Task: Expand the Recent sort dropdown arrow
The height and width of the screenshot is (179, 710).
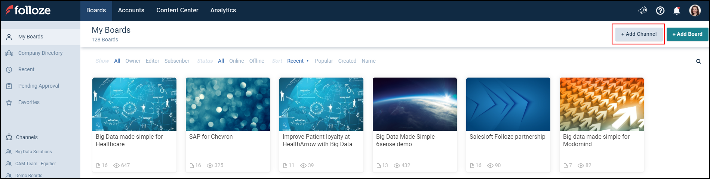Action: click(308, 61)
